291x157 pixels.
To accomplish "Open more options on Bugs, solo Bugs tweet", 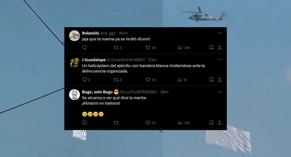I will pos(219,92).
